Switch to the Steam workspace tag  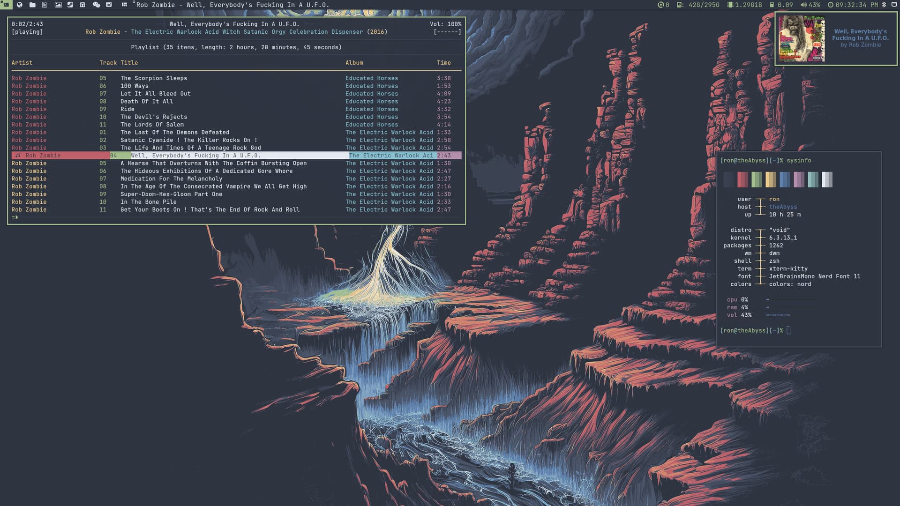click(x=70, y=5)
